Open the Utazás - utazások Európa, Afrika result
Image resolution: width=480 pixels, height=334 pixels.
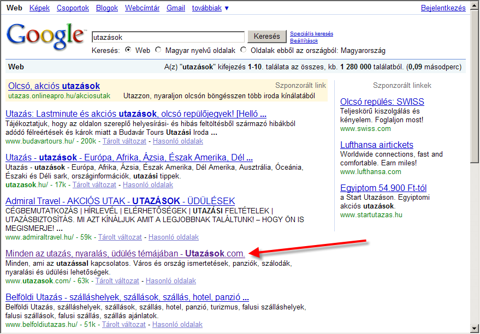(129, 158)
